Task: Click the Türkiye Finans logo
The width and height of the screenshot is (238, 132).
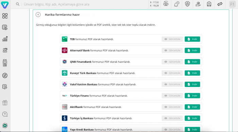Action: click(x=65, y=95)
